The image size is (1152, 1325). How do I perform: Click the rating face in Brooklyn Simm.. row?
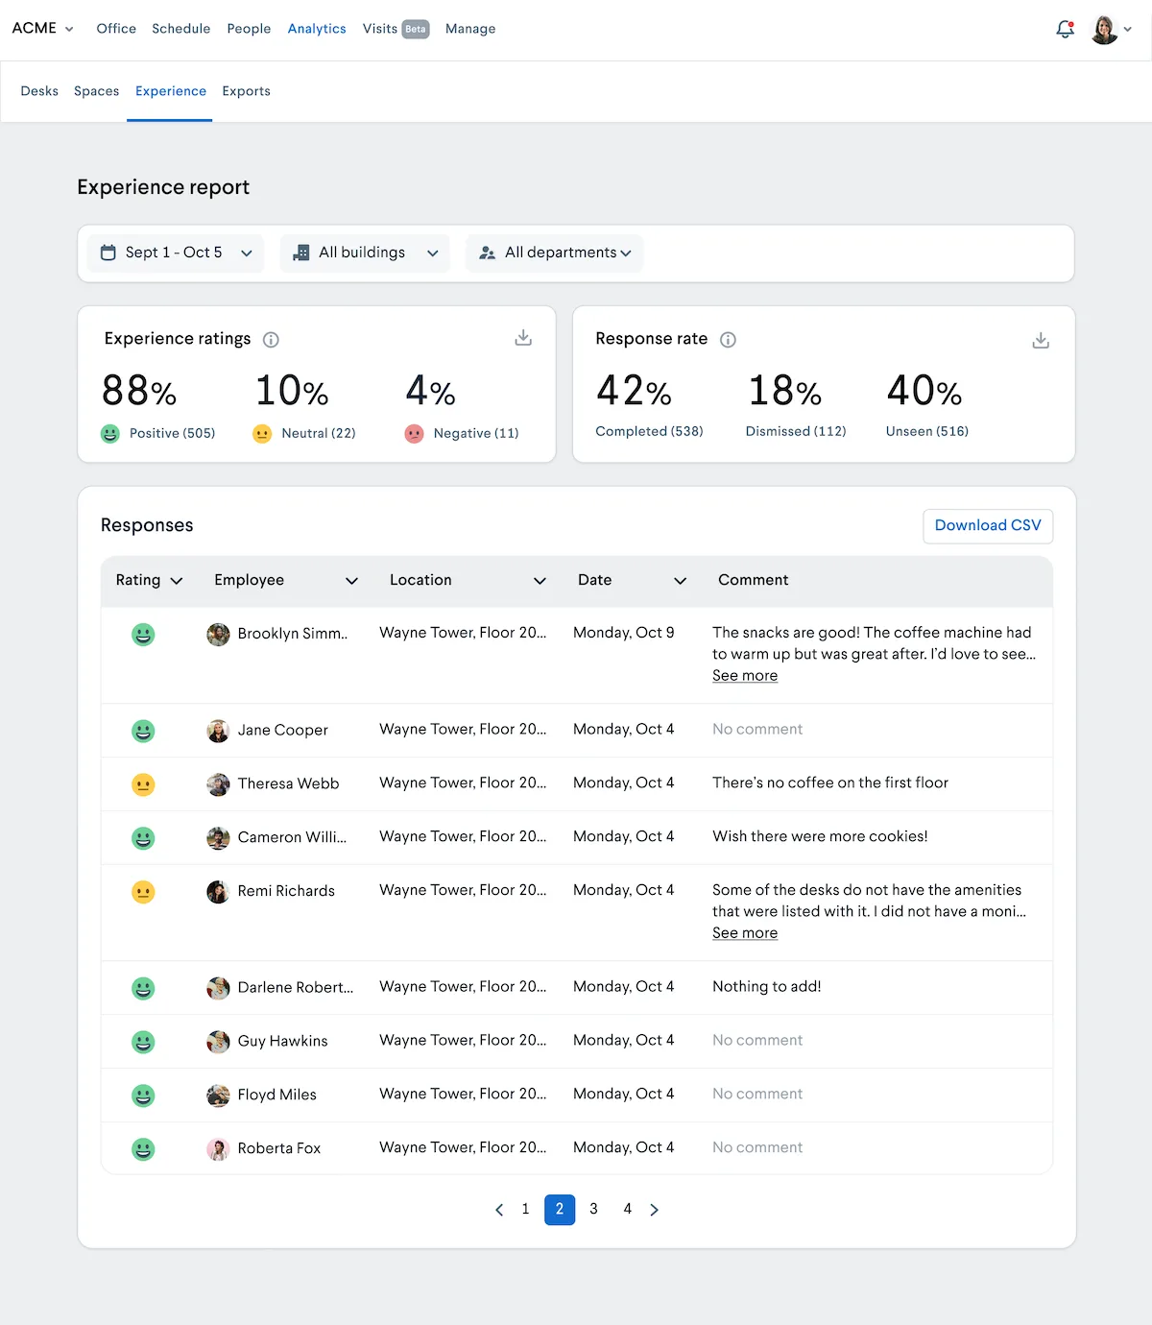(143, 635)
